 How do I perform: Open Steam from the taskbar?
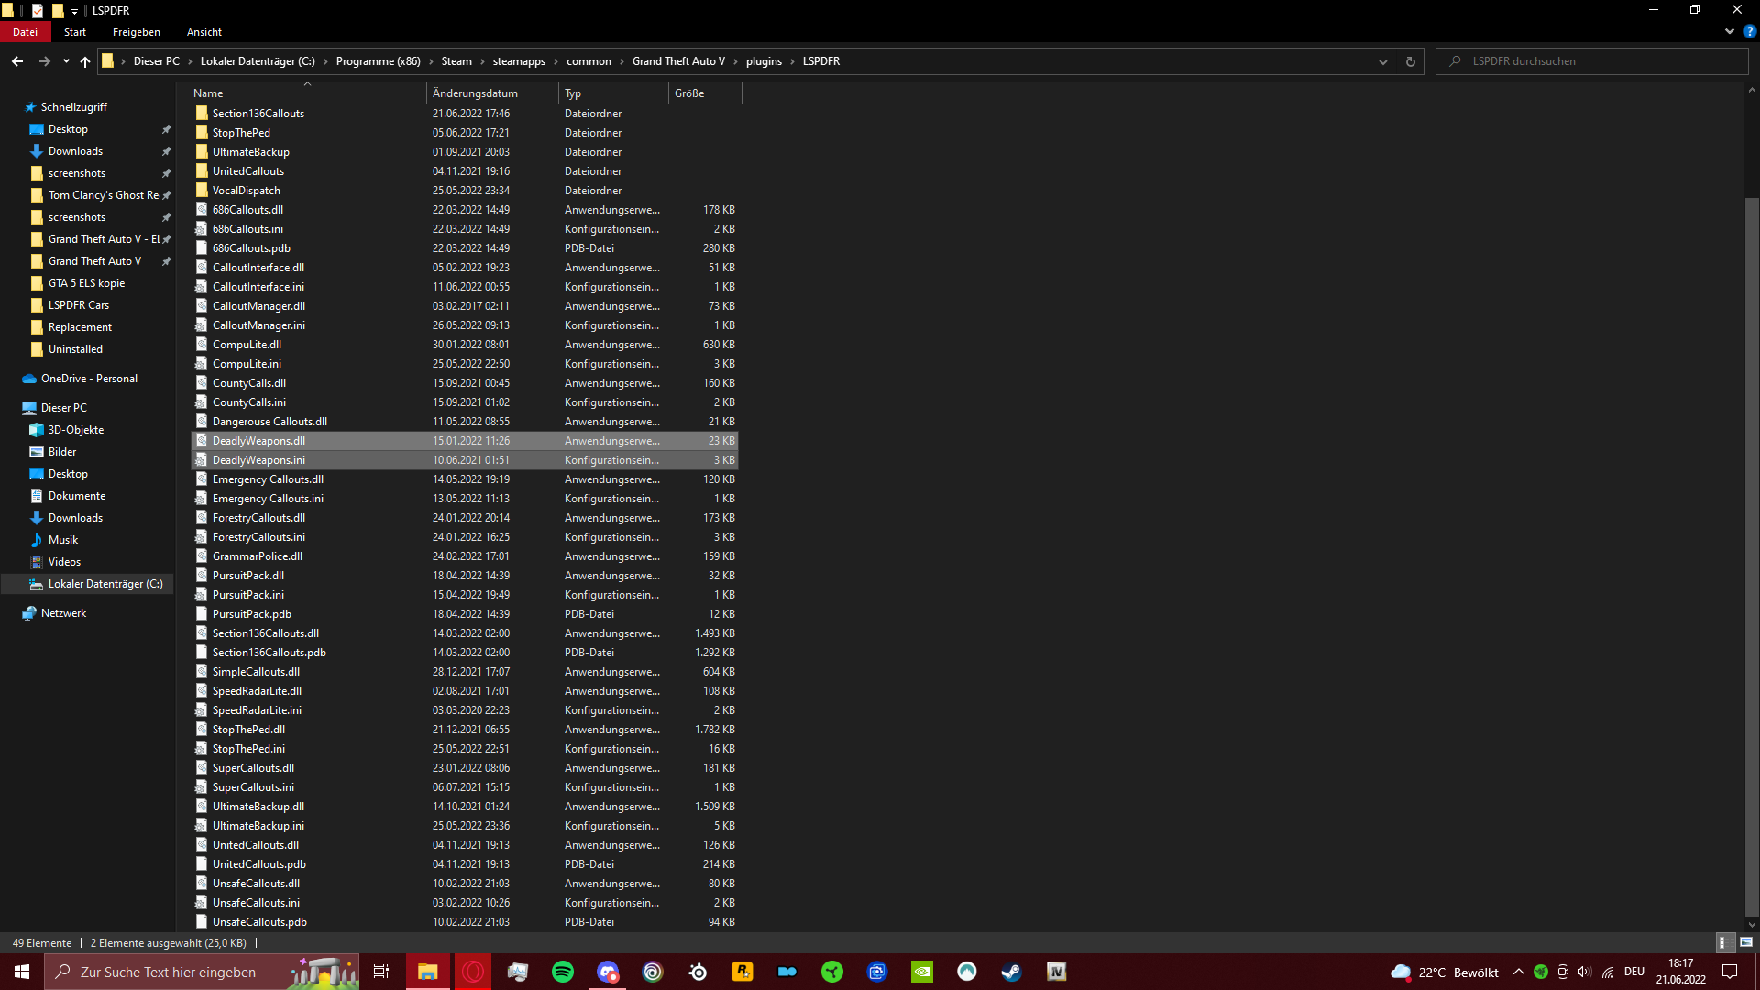coord(1011,972)
